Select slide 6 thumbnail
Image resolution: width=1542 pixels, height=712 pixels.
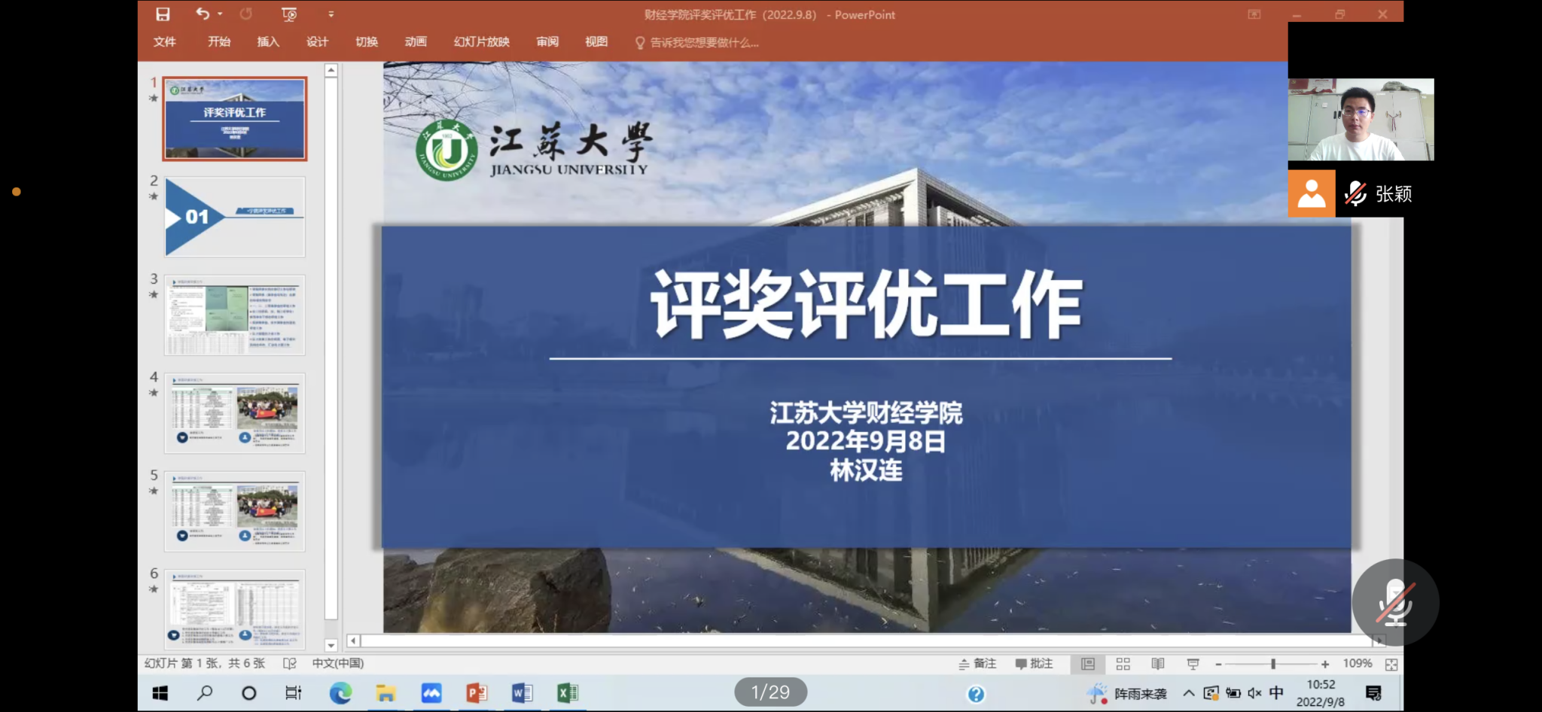[235, 610]
